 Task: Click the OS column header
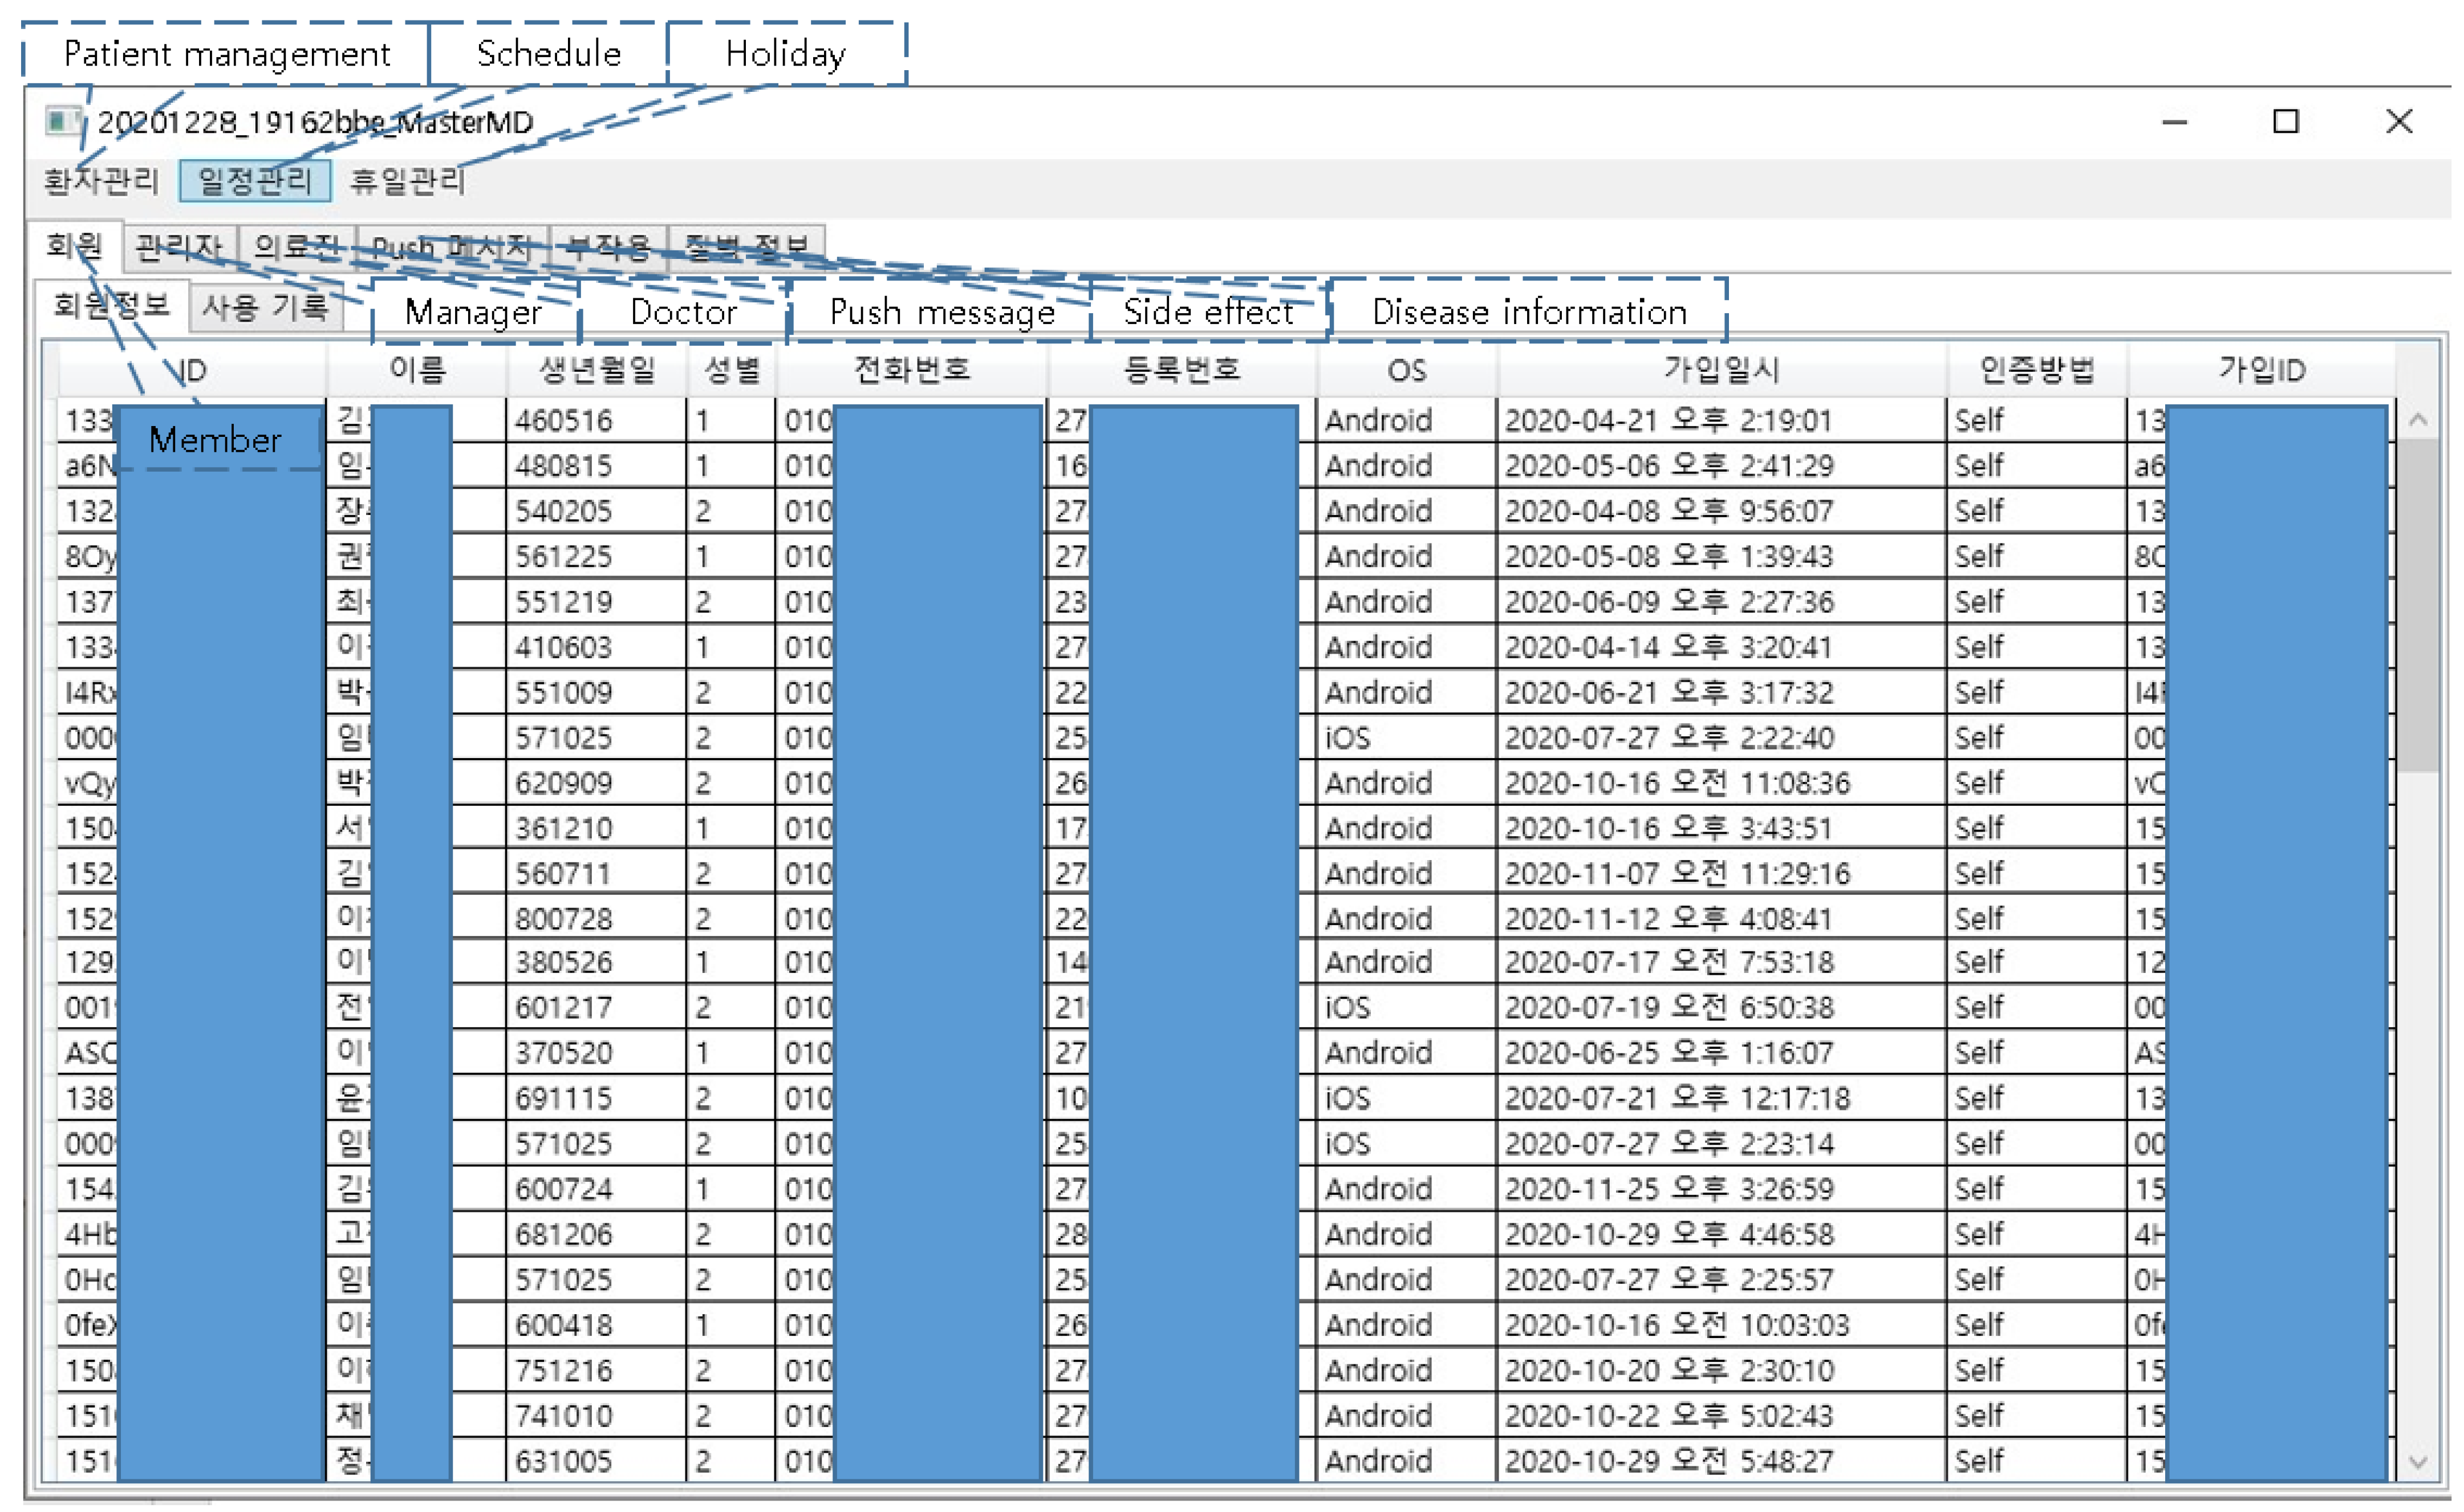[1406, 371]
